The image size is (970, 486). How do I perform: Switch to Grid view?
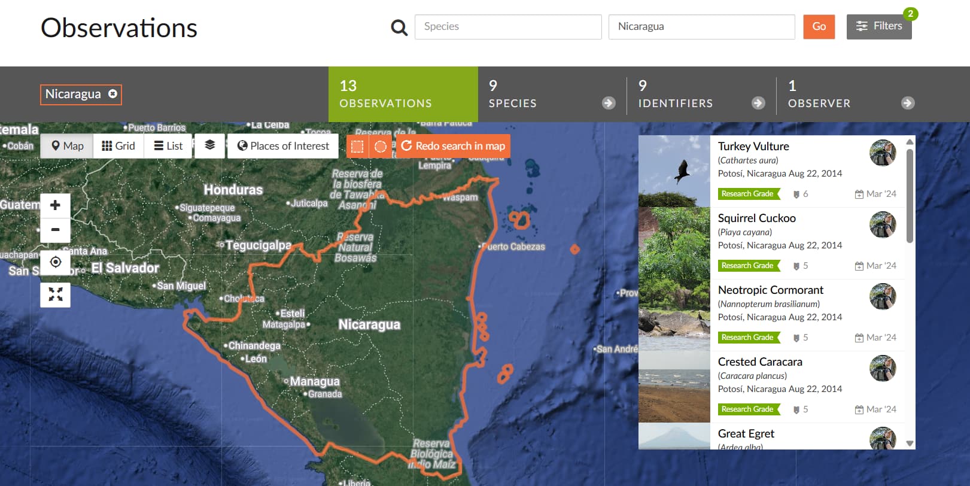coord(118,146)
